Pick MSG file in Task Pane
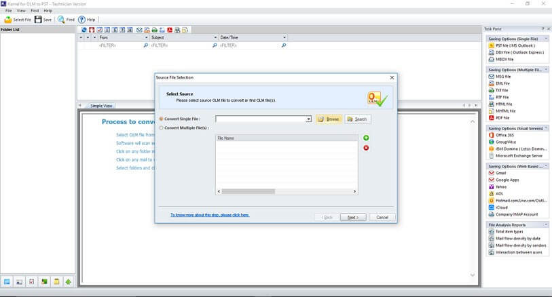The height and width of the screenshot is (297, 552). tap(500, 77)
